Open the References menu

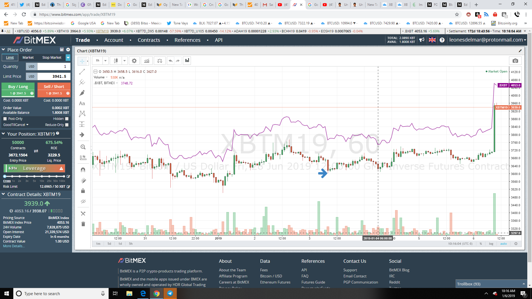[x=187, y=40]
